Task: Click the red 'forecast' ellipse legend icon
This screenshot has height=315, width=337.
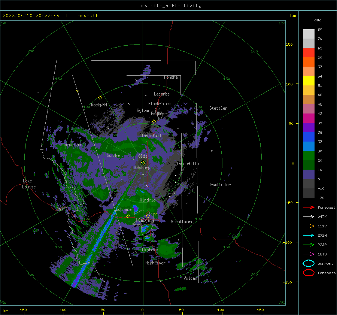Action: pyautogui.click(x=309, y=273)
